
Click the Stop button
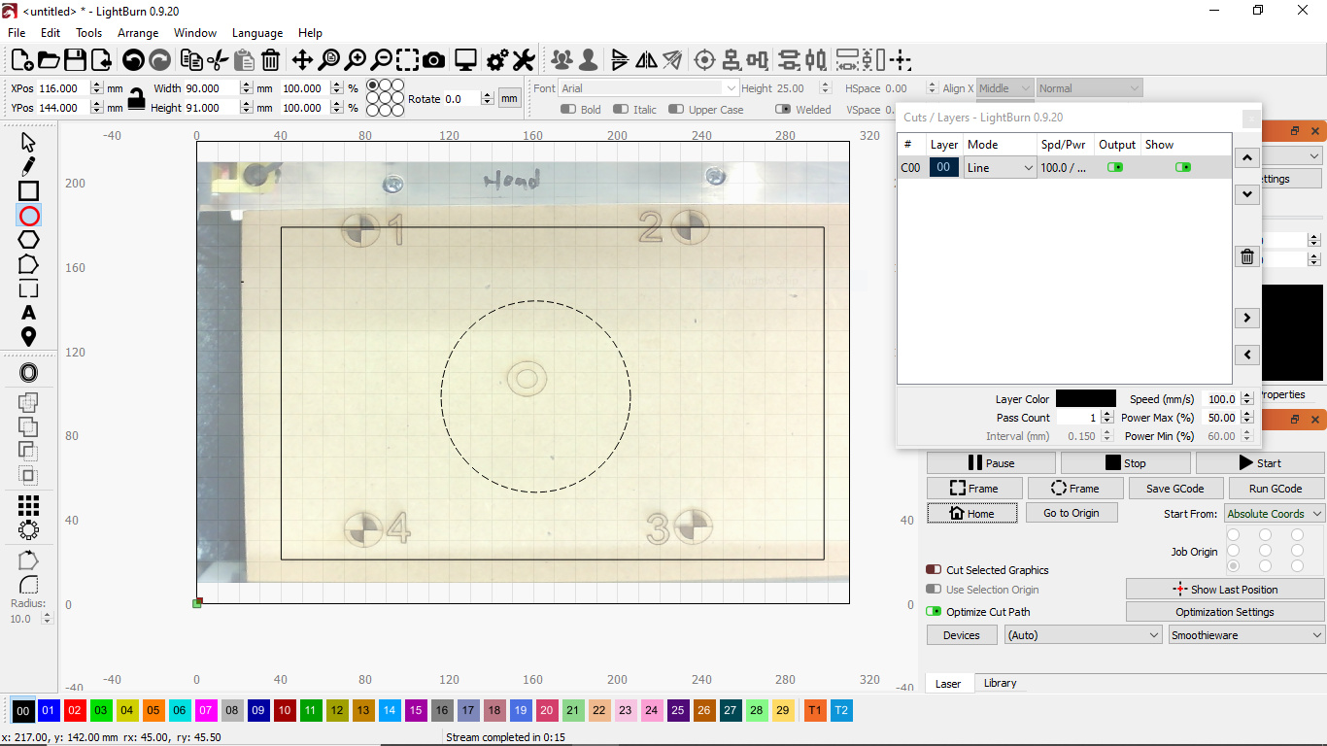[x=1125, y=463]
